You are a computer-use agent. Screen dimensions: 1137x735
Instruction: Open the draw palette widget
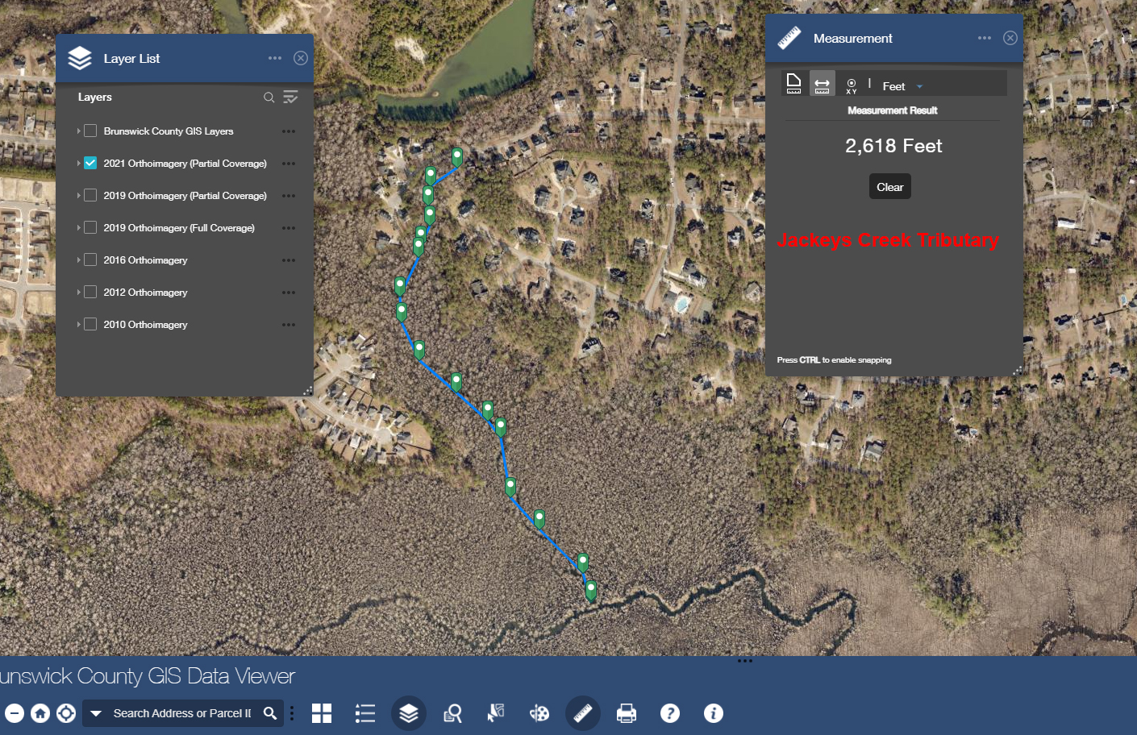tap(539, 713)
